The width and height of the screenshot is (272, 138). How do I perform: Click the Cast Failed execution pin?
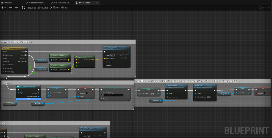[39, 93]
